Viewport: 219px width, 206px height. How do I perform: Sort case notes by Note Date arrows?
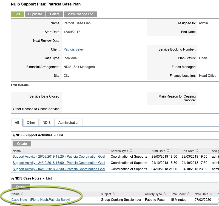pos(211,194)
